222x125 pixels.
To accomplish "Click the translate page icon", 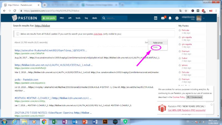I will (181, 11).
